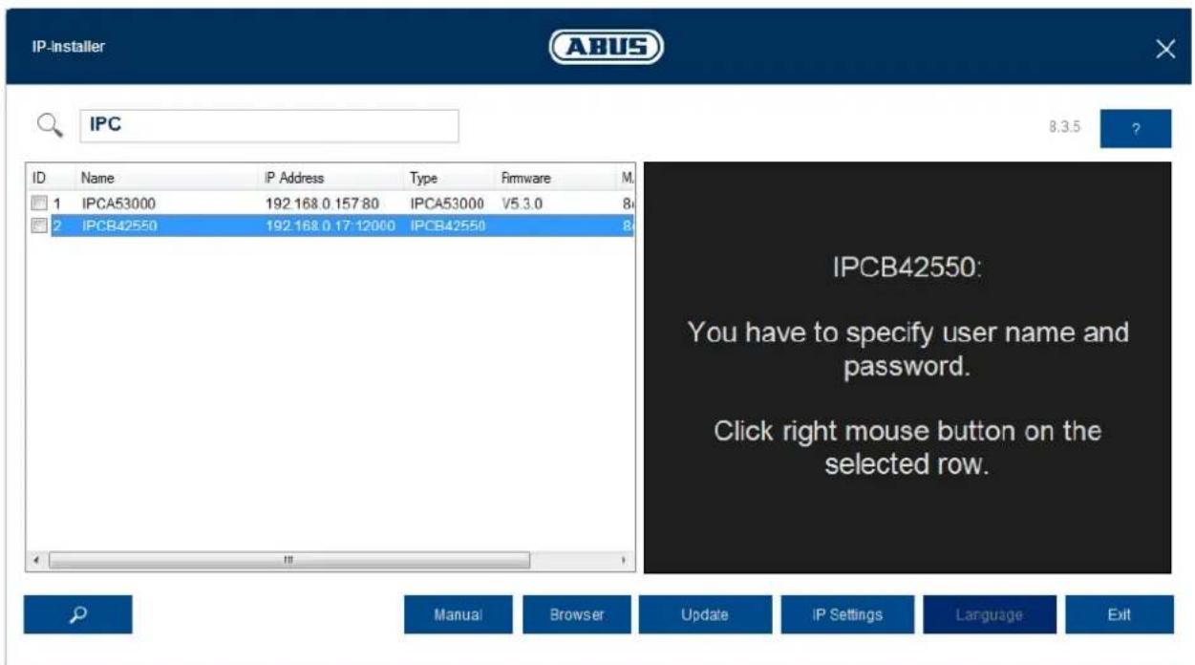Sort list by ID column header
1195x665 pixels.
click(39, 178)
